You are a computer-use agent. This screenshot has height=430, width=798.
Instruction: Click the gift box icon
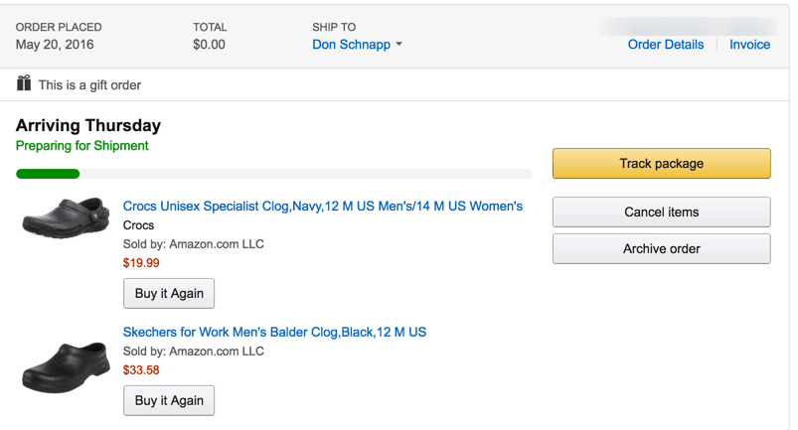[24, 83]
